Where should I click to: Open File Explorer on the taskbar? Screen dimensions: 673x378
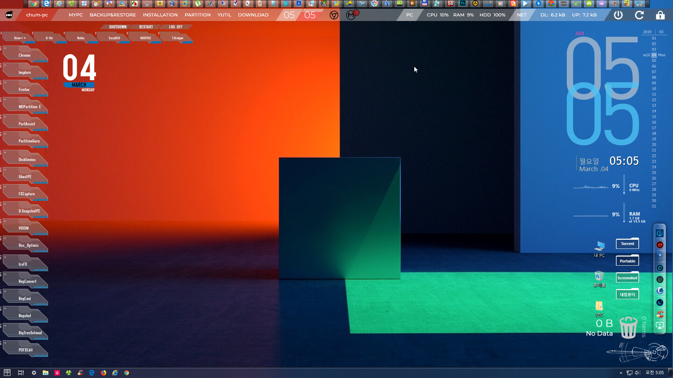click(46, 373)
